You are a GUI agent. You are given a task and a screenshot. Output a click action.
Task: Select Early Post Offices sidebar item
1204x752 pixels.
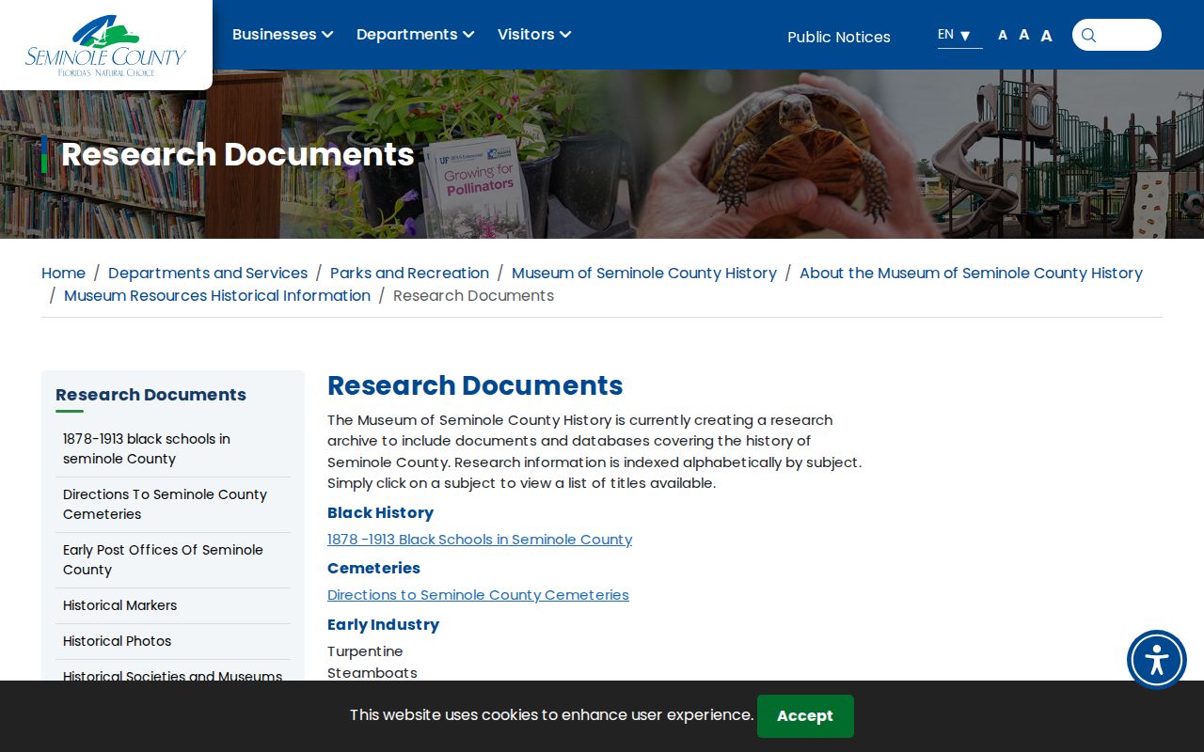[173, 560]
